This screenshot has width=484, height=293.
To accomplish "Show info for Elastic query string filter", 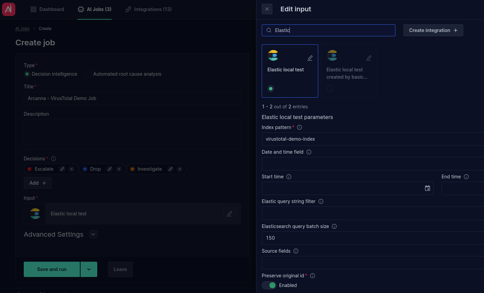I will tap(321, 201).
